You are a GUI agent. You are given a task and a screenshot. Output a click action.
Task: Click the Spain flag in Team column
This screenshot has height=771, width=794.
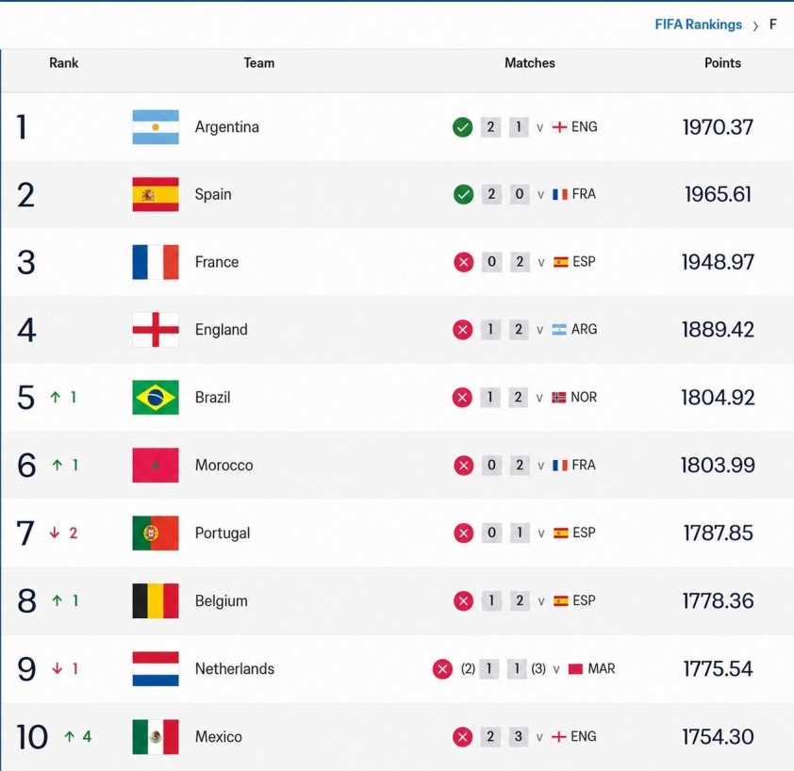pos(156,194)
